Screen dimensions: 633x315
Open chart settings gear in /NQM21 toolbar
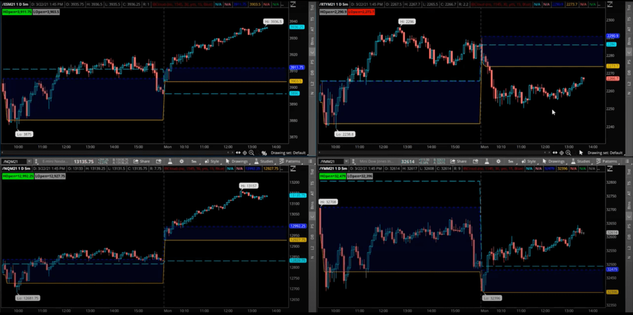182,161
